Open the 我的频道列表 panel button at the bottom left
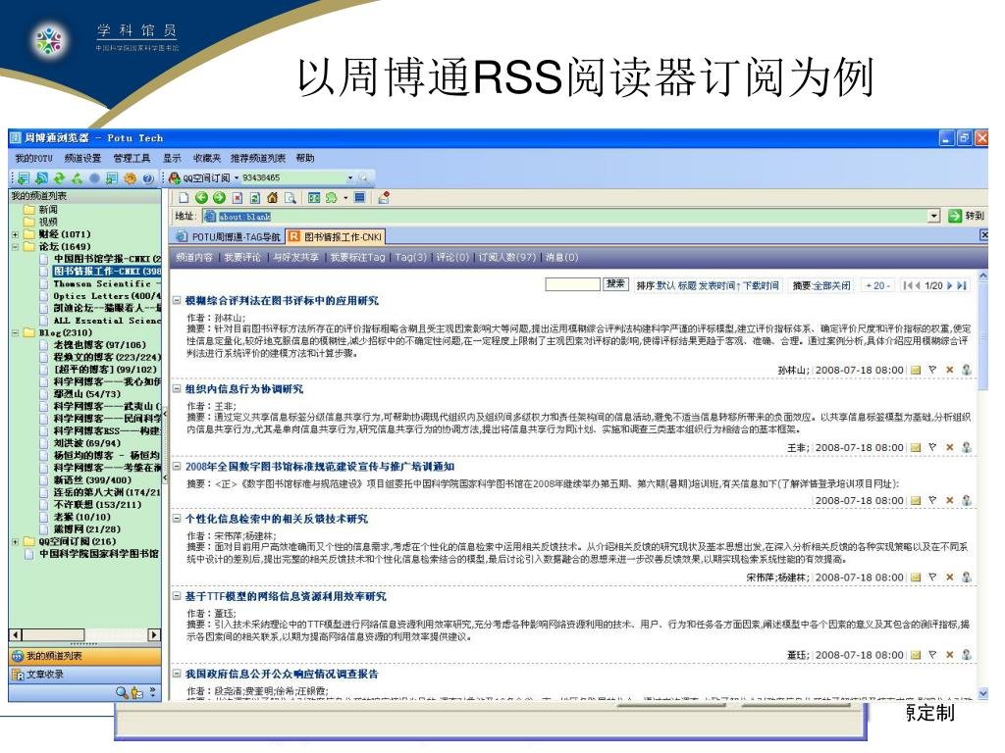The height and width of the screenshot is (753, 1005). 84,656
